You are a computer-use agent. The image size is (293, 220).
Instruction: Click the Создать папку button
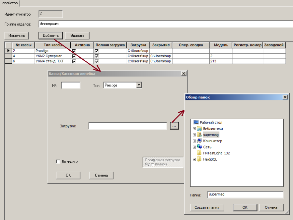click(207, 207)
